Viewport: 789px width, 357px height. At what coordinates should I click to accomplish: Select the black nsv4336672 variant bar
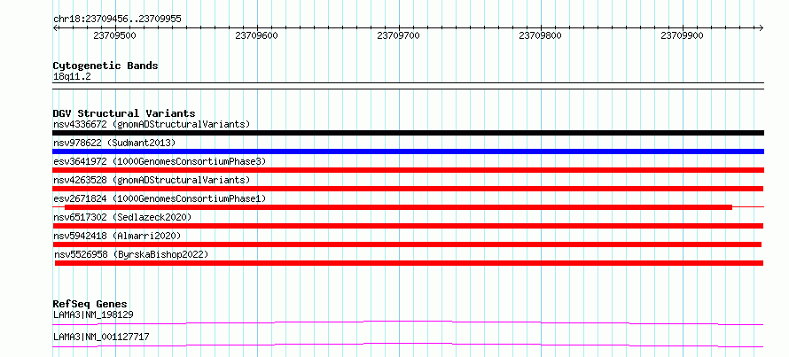click(x=408, y=133)
